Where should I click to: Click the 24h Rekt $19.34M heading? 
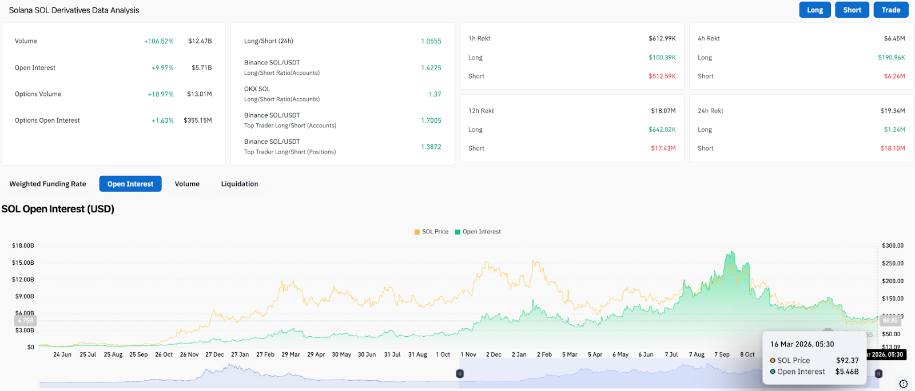[801, 111]
